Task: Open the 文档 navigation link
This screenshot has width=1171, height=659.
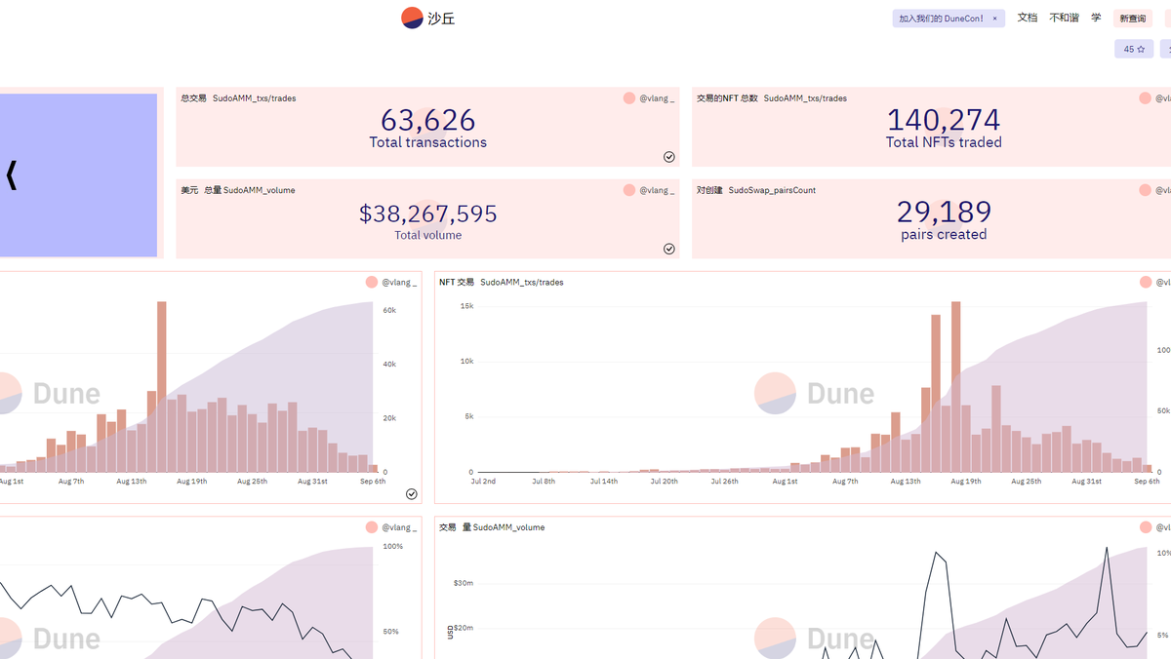Action: click(1028, 18)
